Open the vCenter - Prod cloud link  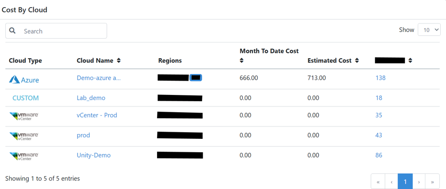pyautogui.click(x=97, y=115)
